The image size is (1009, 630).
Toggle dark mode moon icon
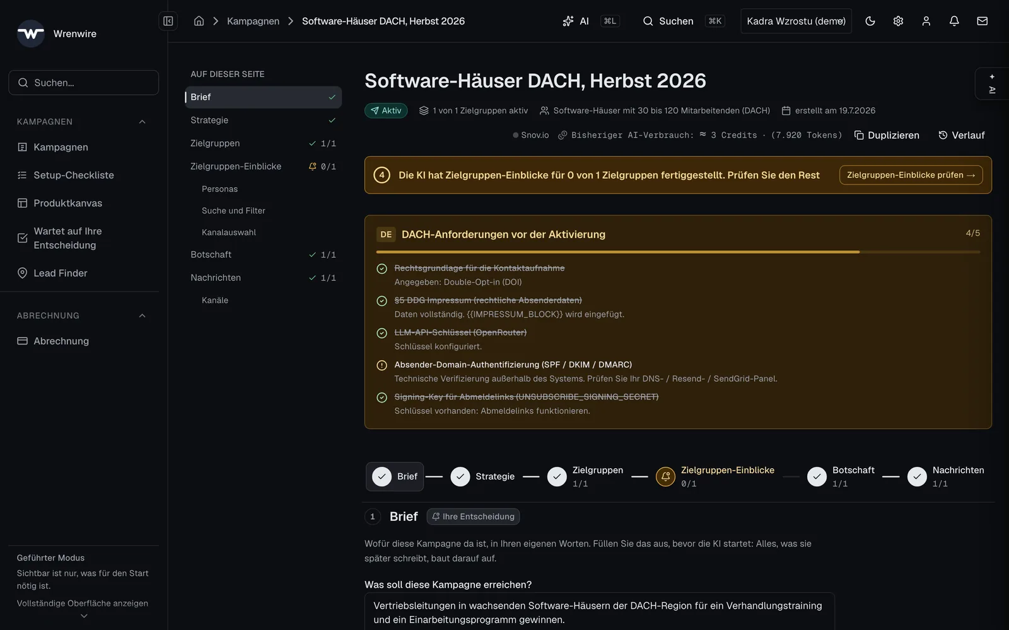870,21
